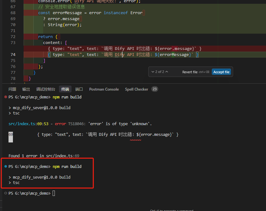Click the comment "// 安全地提取错误信息"

(x=61, y=7)
